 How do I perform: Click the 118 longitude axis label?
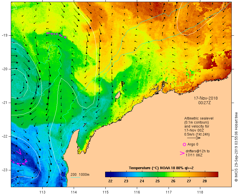200,192
